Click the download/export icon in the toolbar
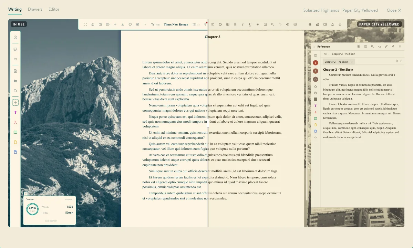The image size is (413, 248). click(123, 24)
